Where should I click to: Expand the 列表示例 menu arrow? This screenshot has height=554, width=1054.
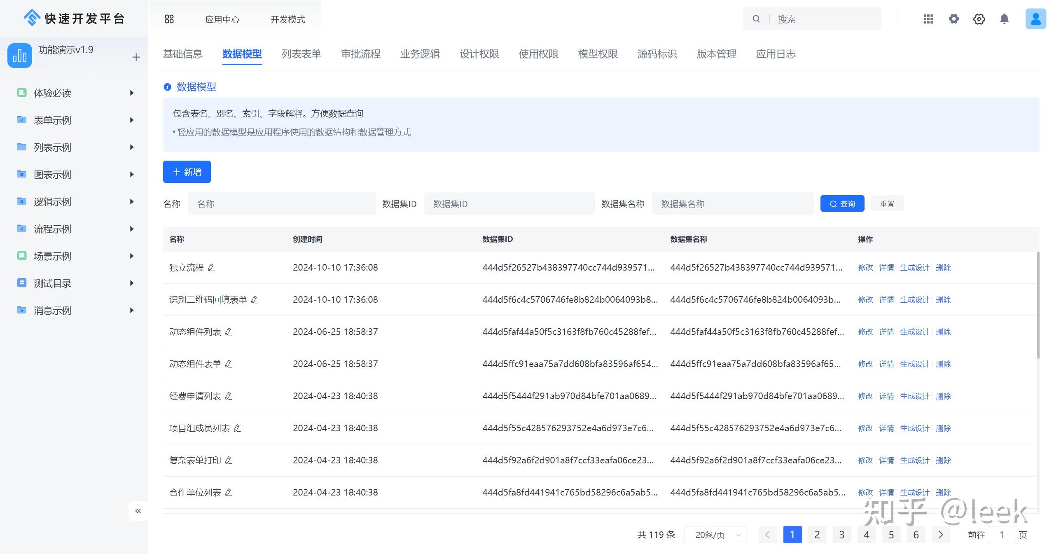pos(132,147)
